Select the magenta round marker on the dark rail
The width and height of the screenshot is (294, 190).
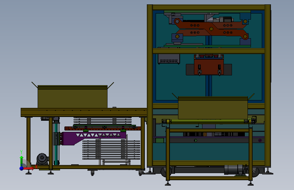[x=260, y=140]
